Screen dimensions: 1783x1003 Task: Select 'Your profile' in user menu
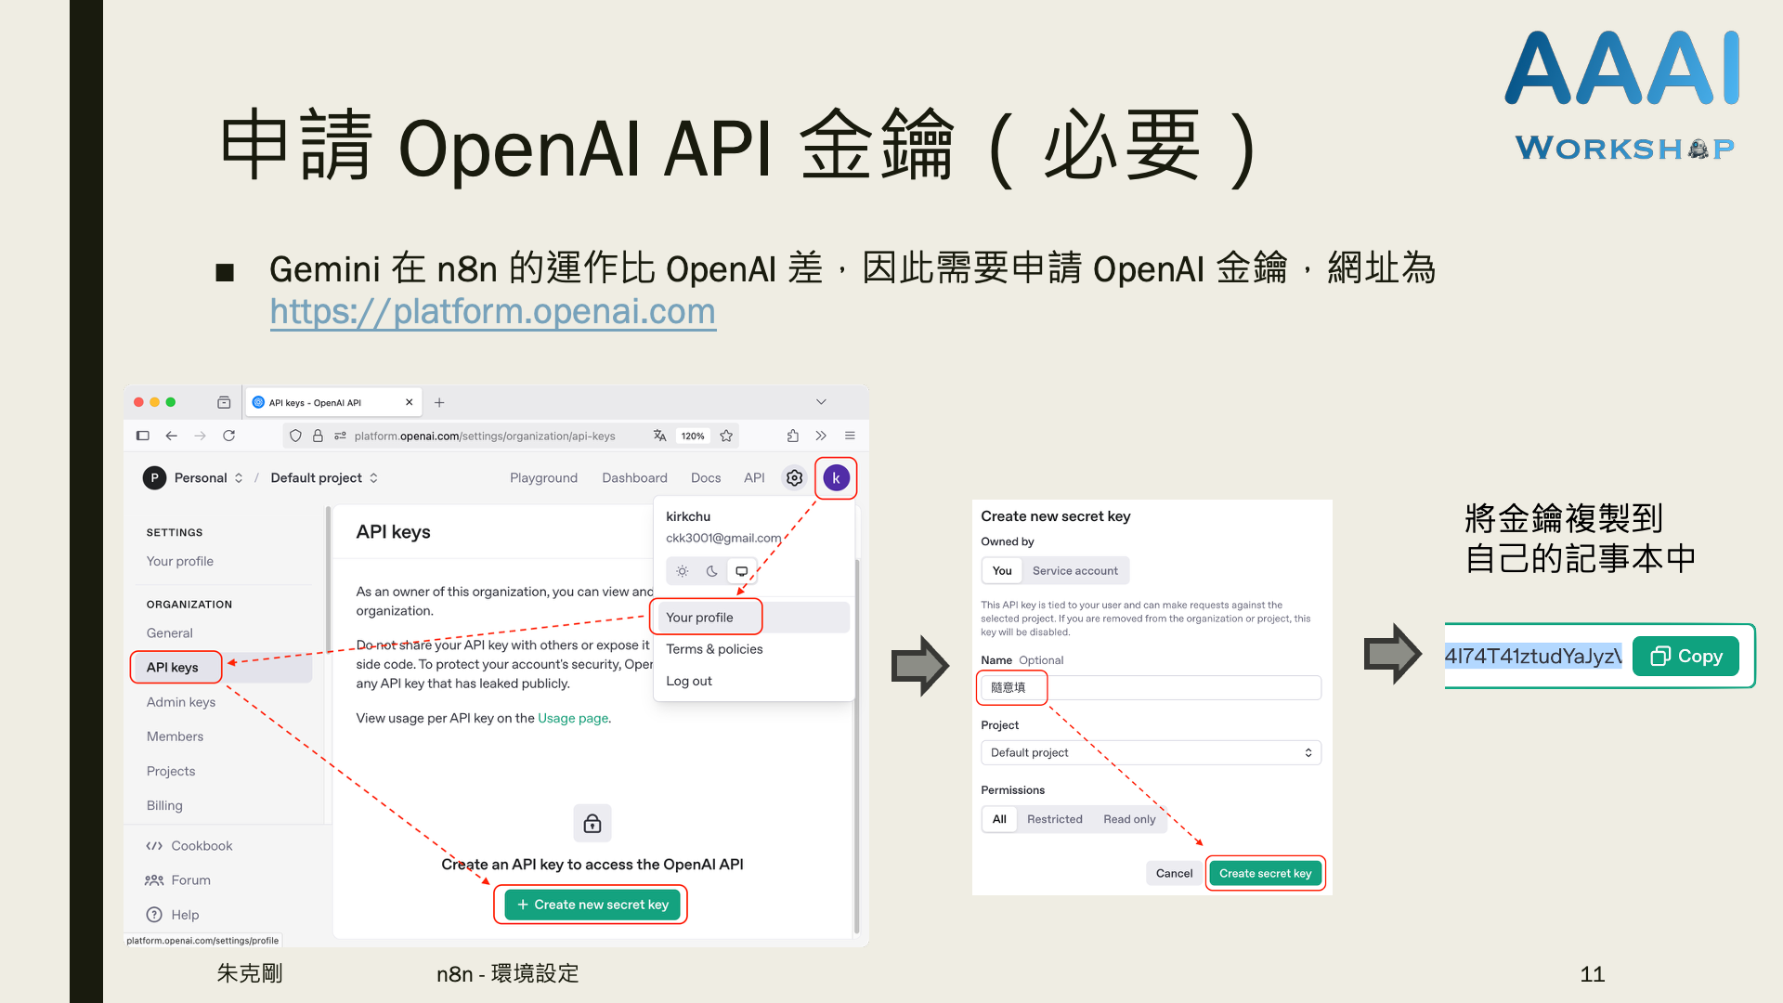coord(699,618)
